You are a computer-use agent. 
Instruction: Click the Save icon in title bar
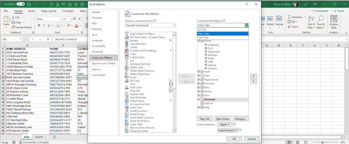[29, 4]
